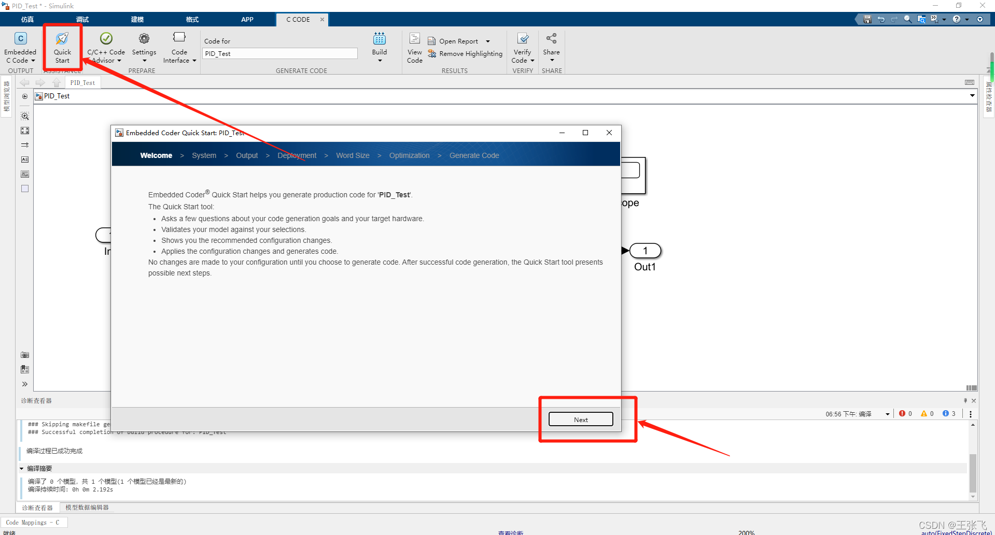Open the 模型数据编辑器 bottom tab
The height and width of the screenshot is (535, 995).
tap(87, 508)
